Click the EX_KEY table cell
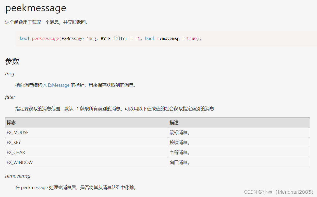The image size is (317, 197). tap(14, 142)
